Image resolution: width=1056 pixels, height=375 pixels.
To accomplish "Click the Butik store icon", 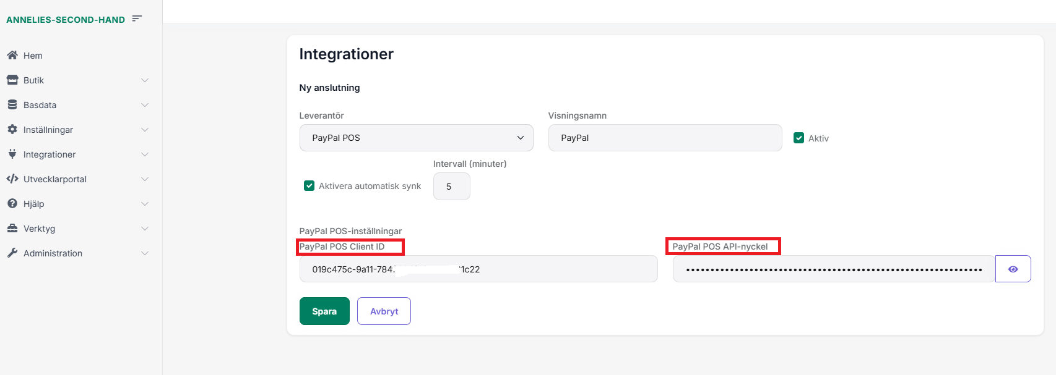I will tap(12, 80).
